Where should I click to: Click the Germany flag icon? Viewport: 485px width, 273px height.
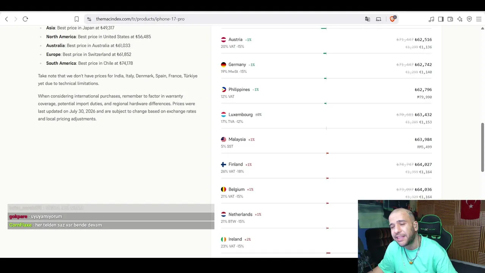[x=224, y=64]
